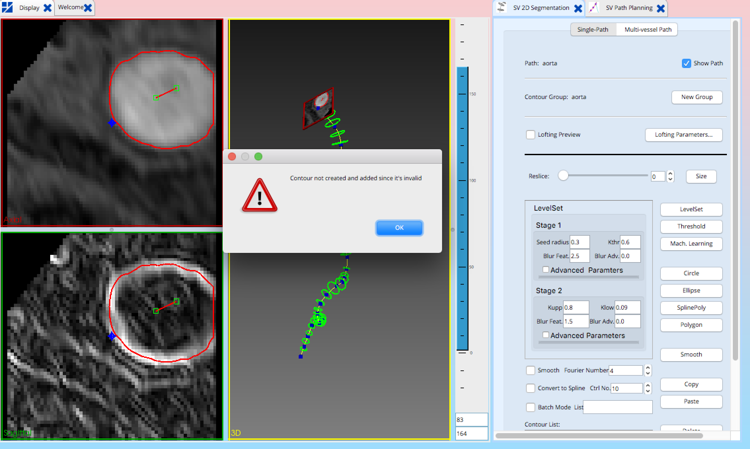Click the Display tab icon
This screenshot has width=750, height=449.
[x=7, y=7]
